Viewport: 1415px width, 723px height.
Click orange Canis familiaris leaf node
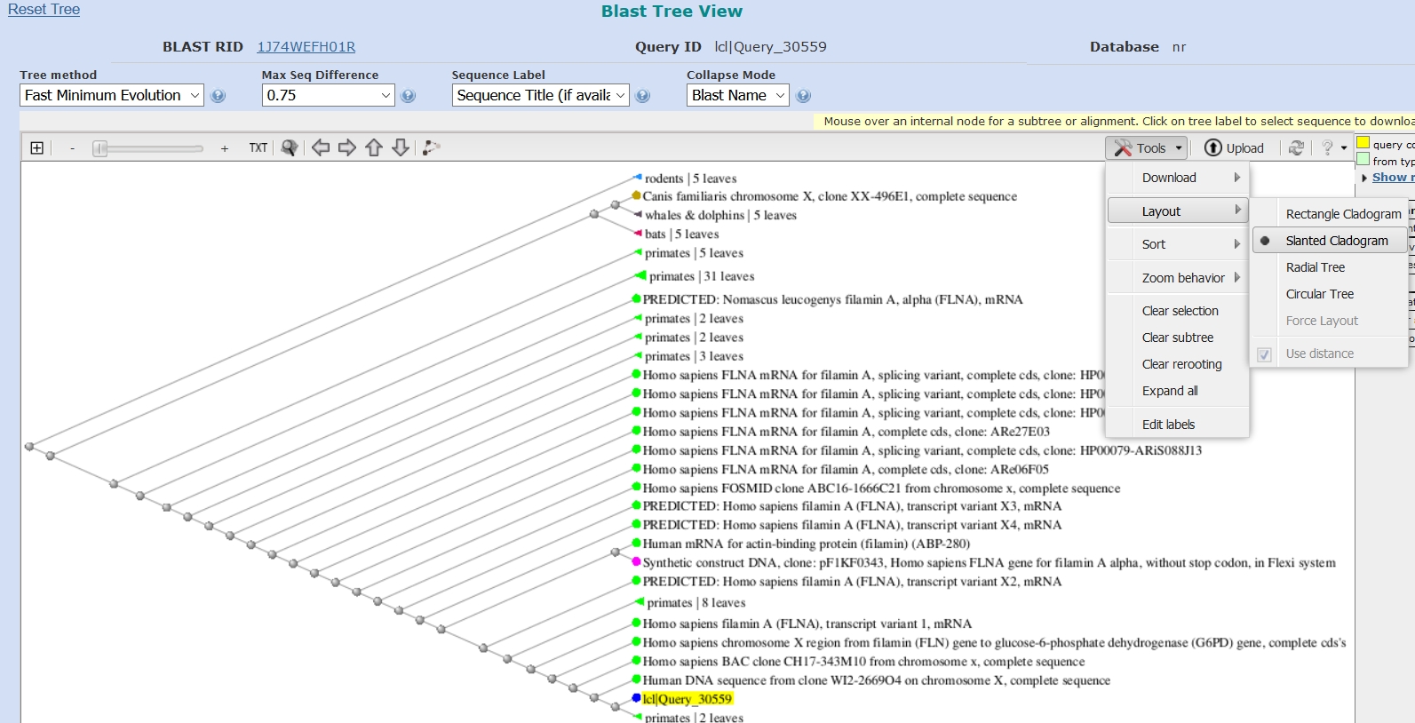click(x=636, y=195)
